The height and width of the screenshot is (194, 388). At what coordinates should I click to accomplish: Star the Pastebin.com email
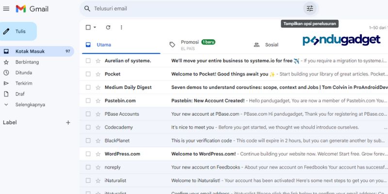point(98,101)
